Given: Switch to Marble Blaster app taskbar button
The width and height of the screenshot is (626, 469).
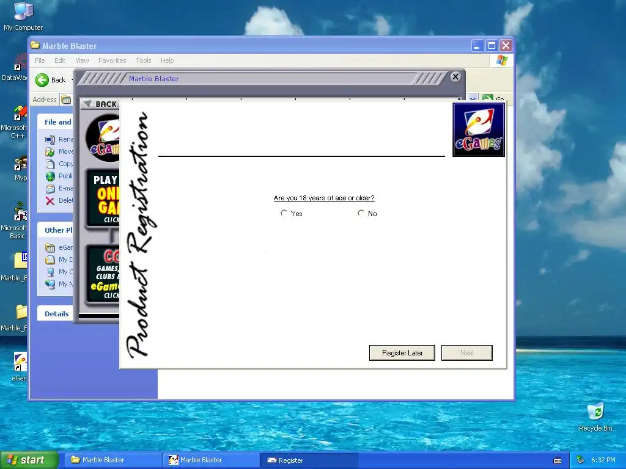Looking at the screenshot, I should [x=211, y=460].
